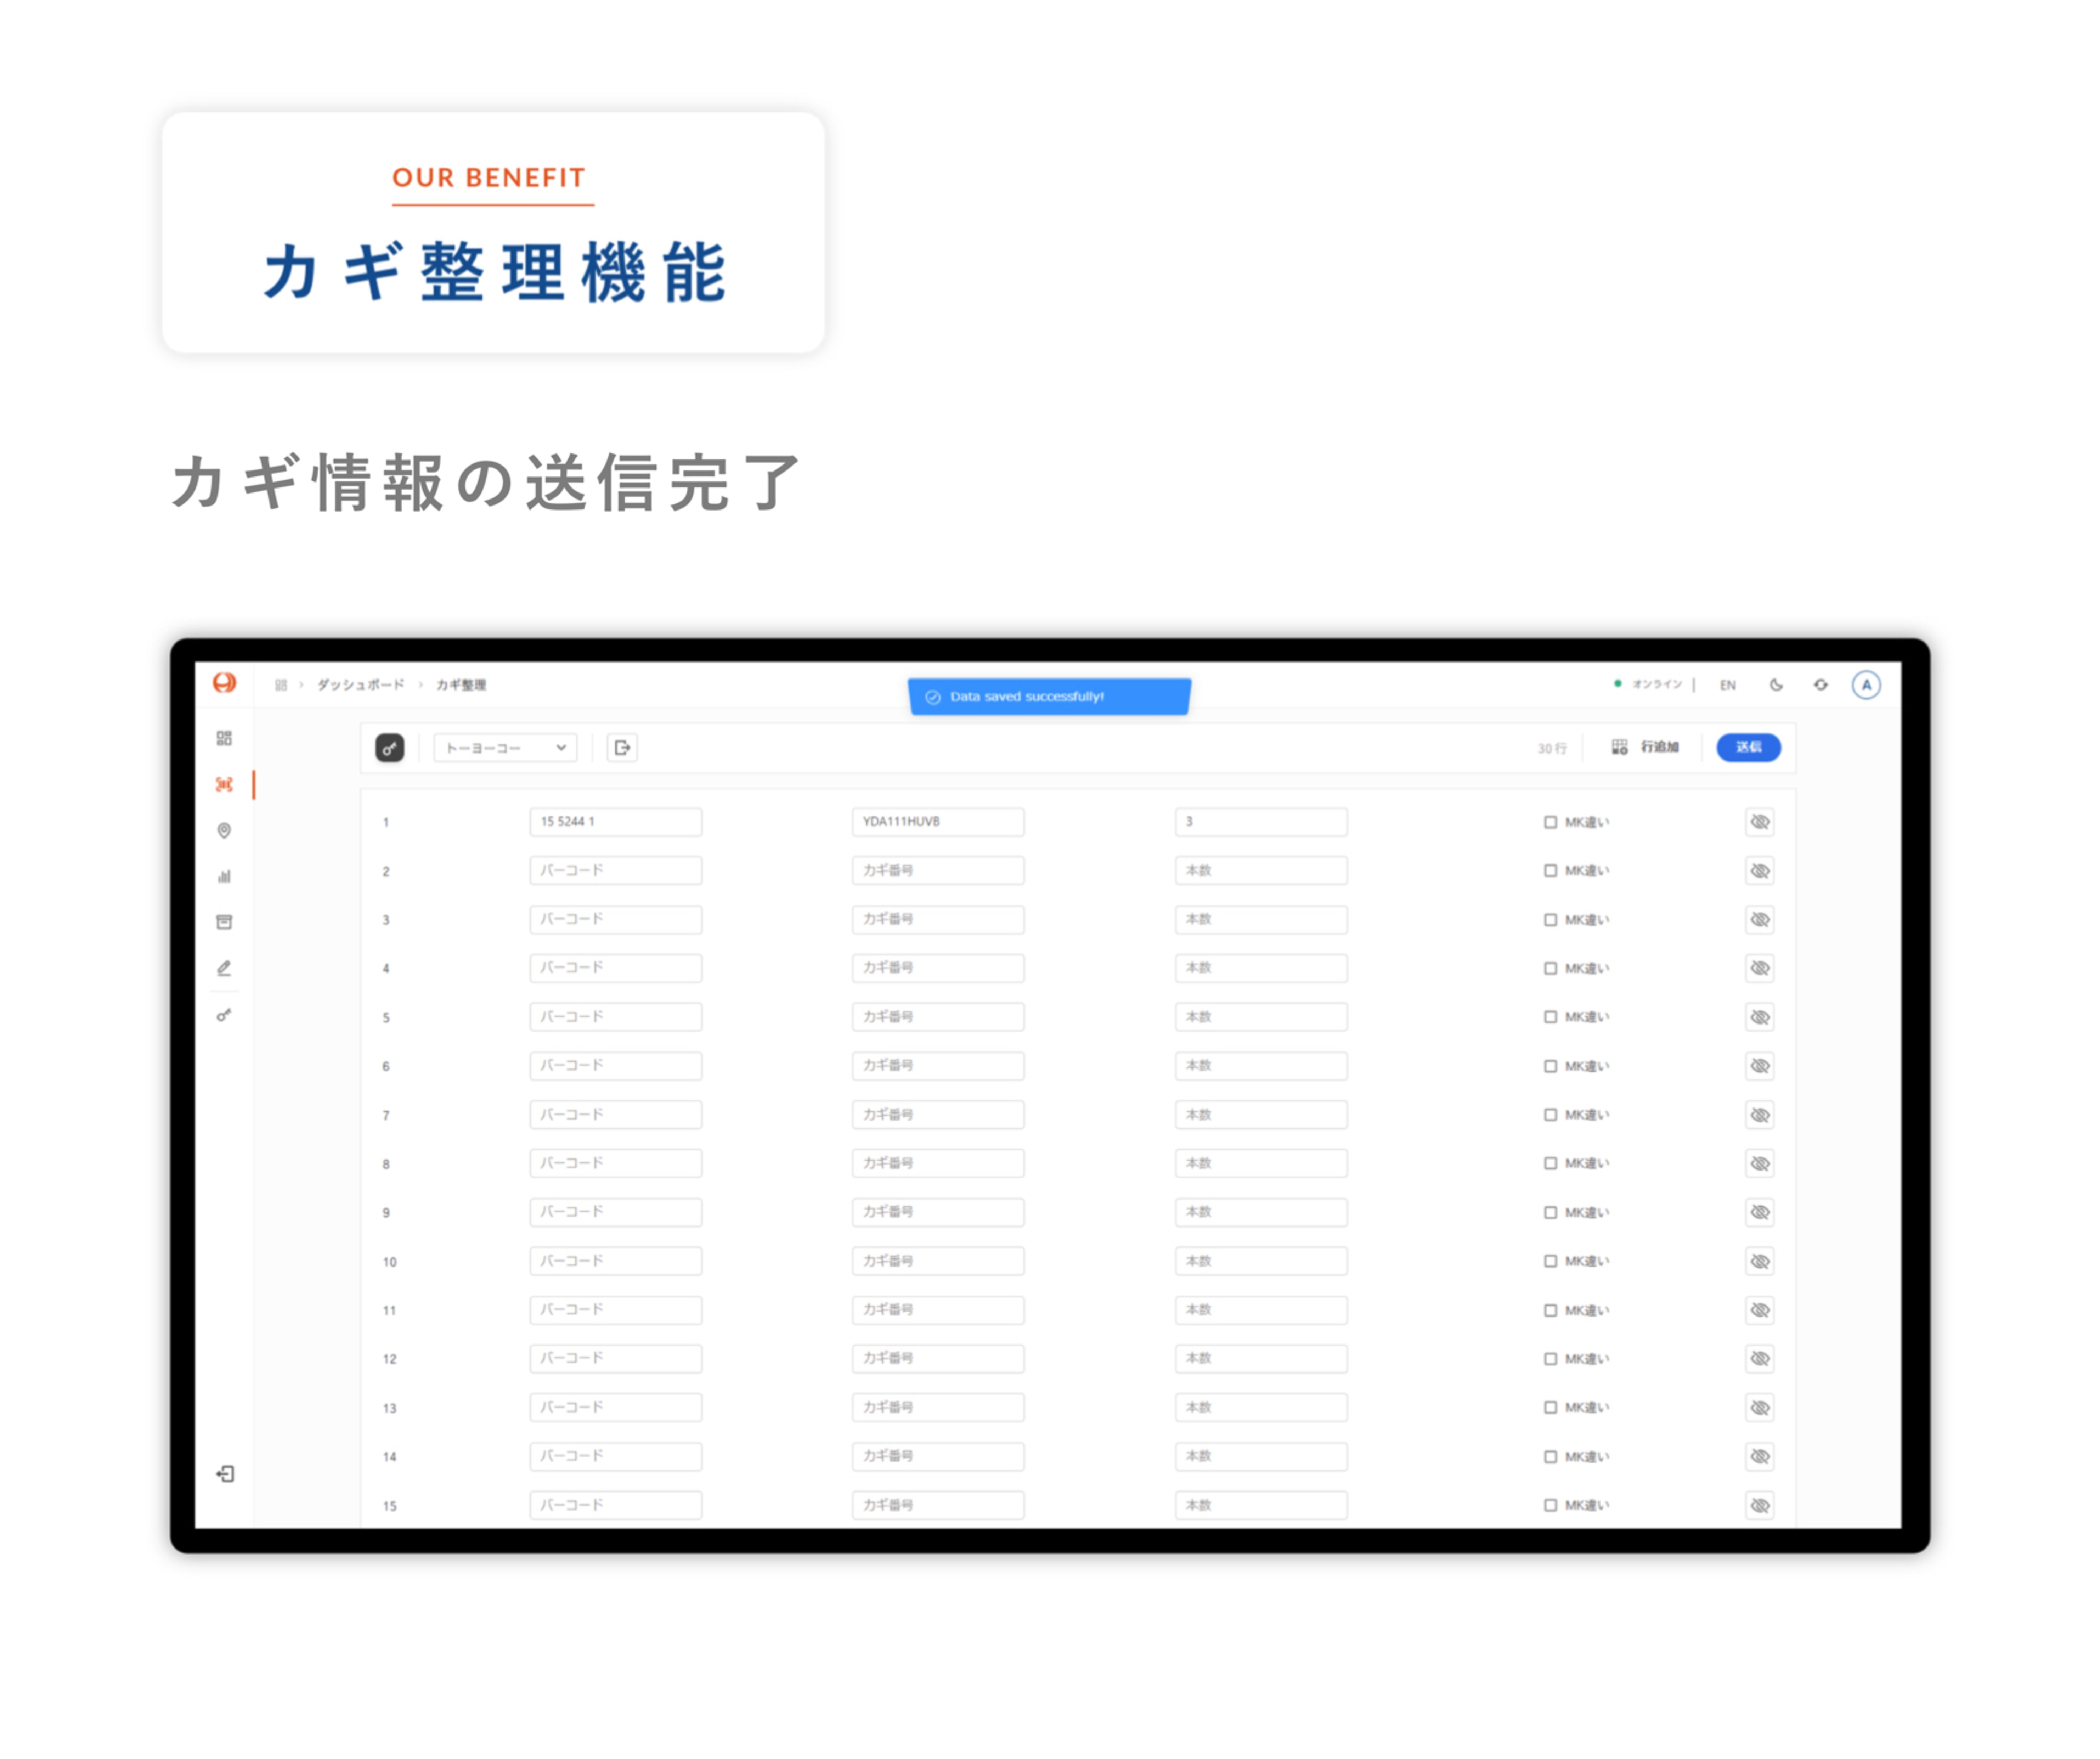2100x1759 pixels.
Task: Toggle dark mode moon icon
Action: pyautogui.click(x=1776, y=685)
